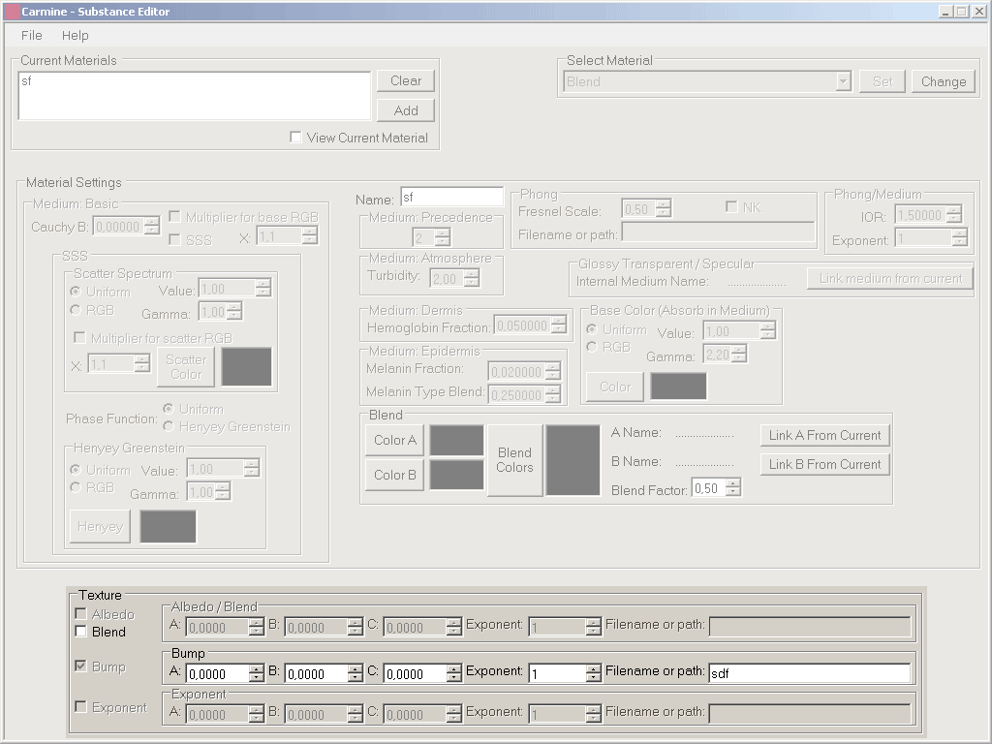Decrease Bump B value with down arrow
The image size is (992, 744).
click(x=355, y=678)
